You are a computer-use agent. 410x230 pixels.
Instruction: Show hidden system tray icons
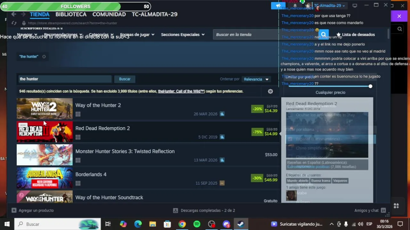[x=332, y=224]
